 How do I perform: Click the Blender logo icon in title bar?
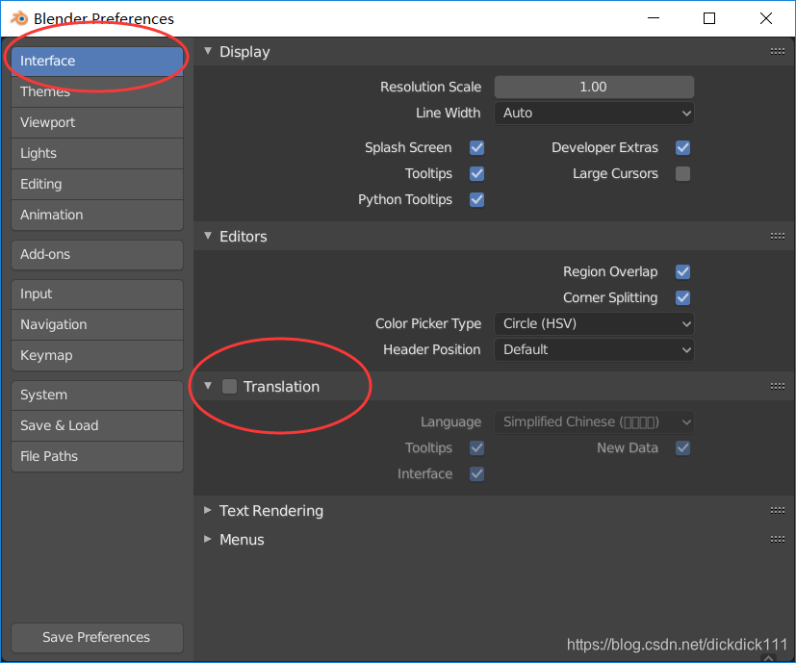(19, 18)
